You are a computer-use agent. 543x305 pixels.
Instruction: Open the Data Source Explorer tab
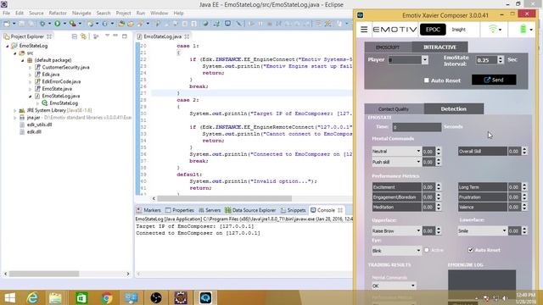[250, 210]
